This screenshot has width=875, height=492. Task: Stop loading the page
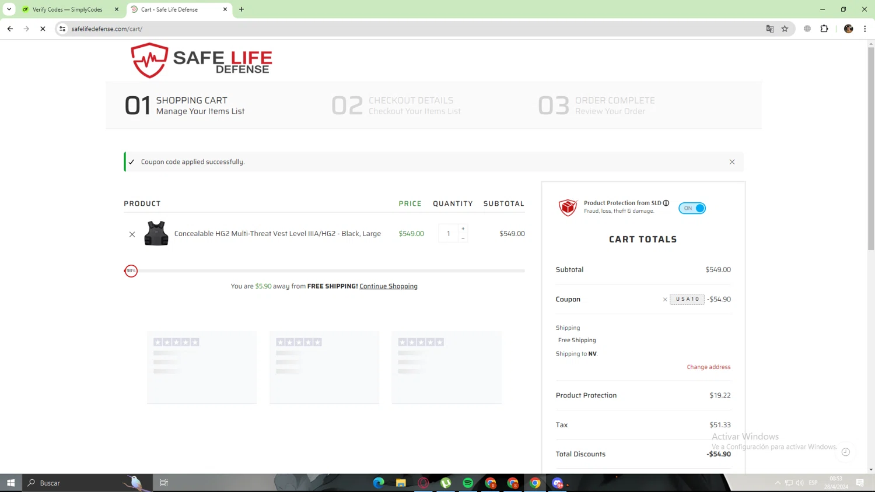click(43, 29)
